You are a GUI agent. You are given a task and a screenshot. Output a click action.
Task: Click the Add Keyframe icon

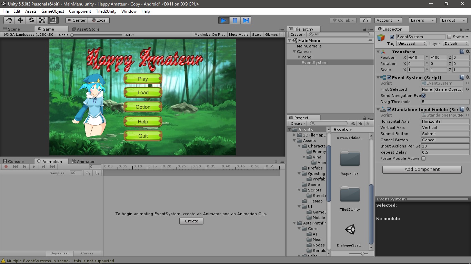88,173
